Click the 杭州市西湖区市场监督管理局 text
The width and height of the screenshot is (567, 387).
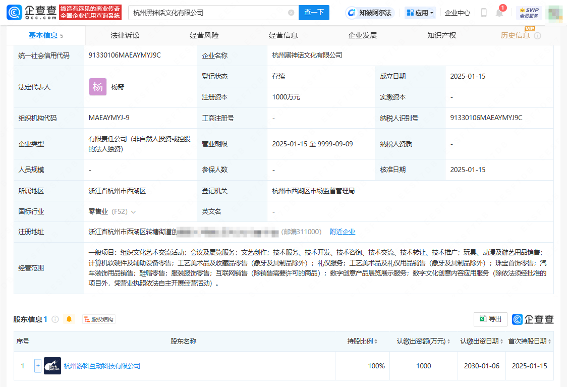point(313,191)
